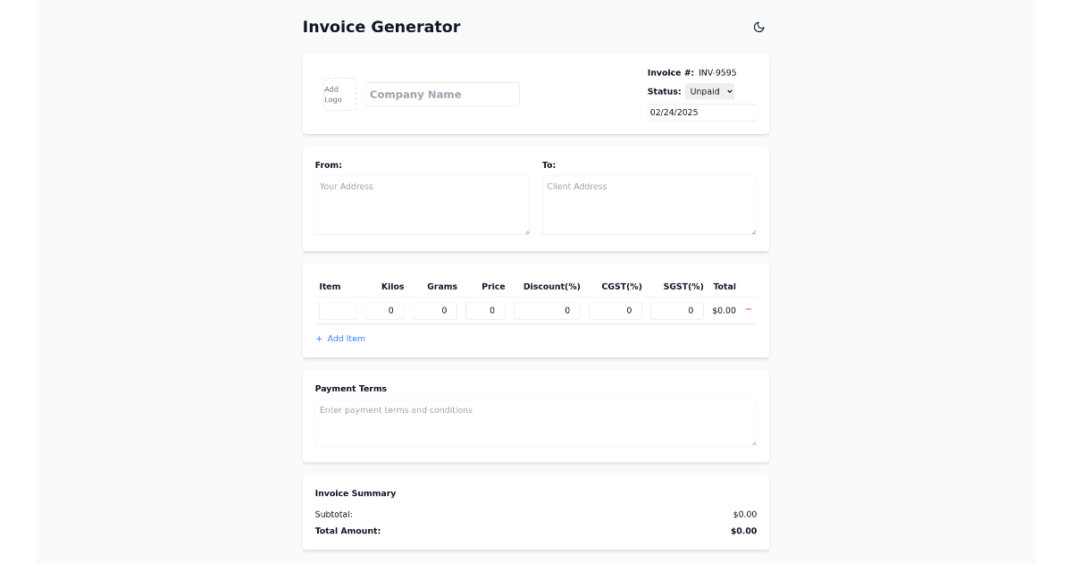Click the SGST percentage field

pos(676,309)
